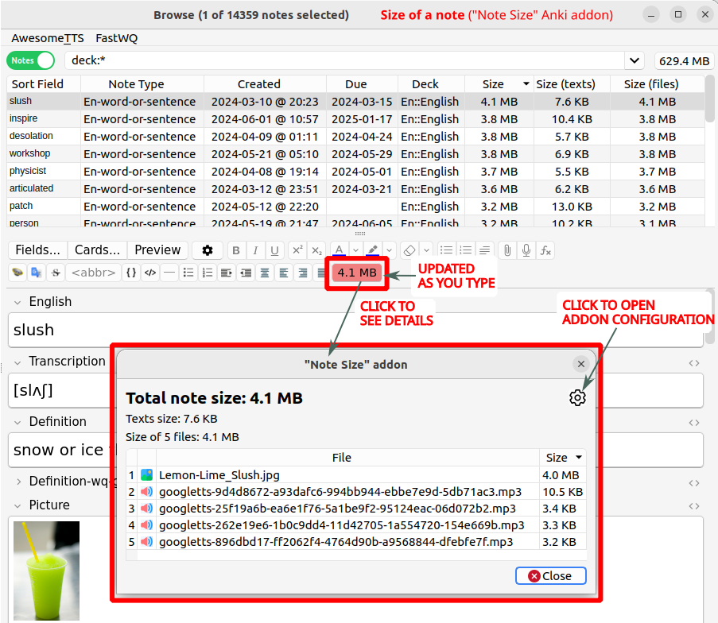Screen dimensions: 718x623
Task: Open the addon configuration gear icon
Action: (577, 398)
